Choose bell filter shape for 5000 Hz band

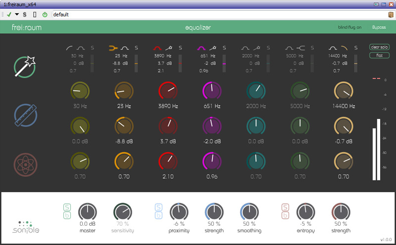click(289, 48)
